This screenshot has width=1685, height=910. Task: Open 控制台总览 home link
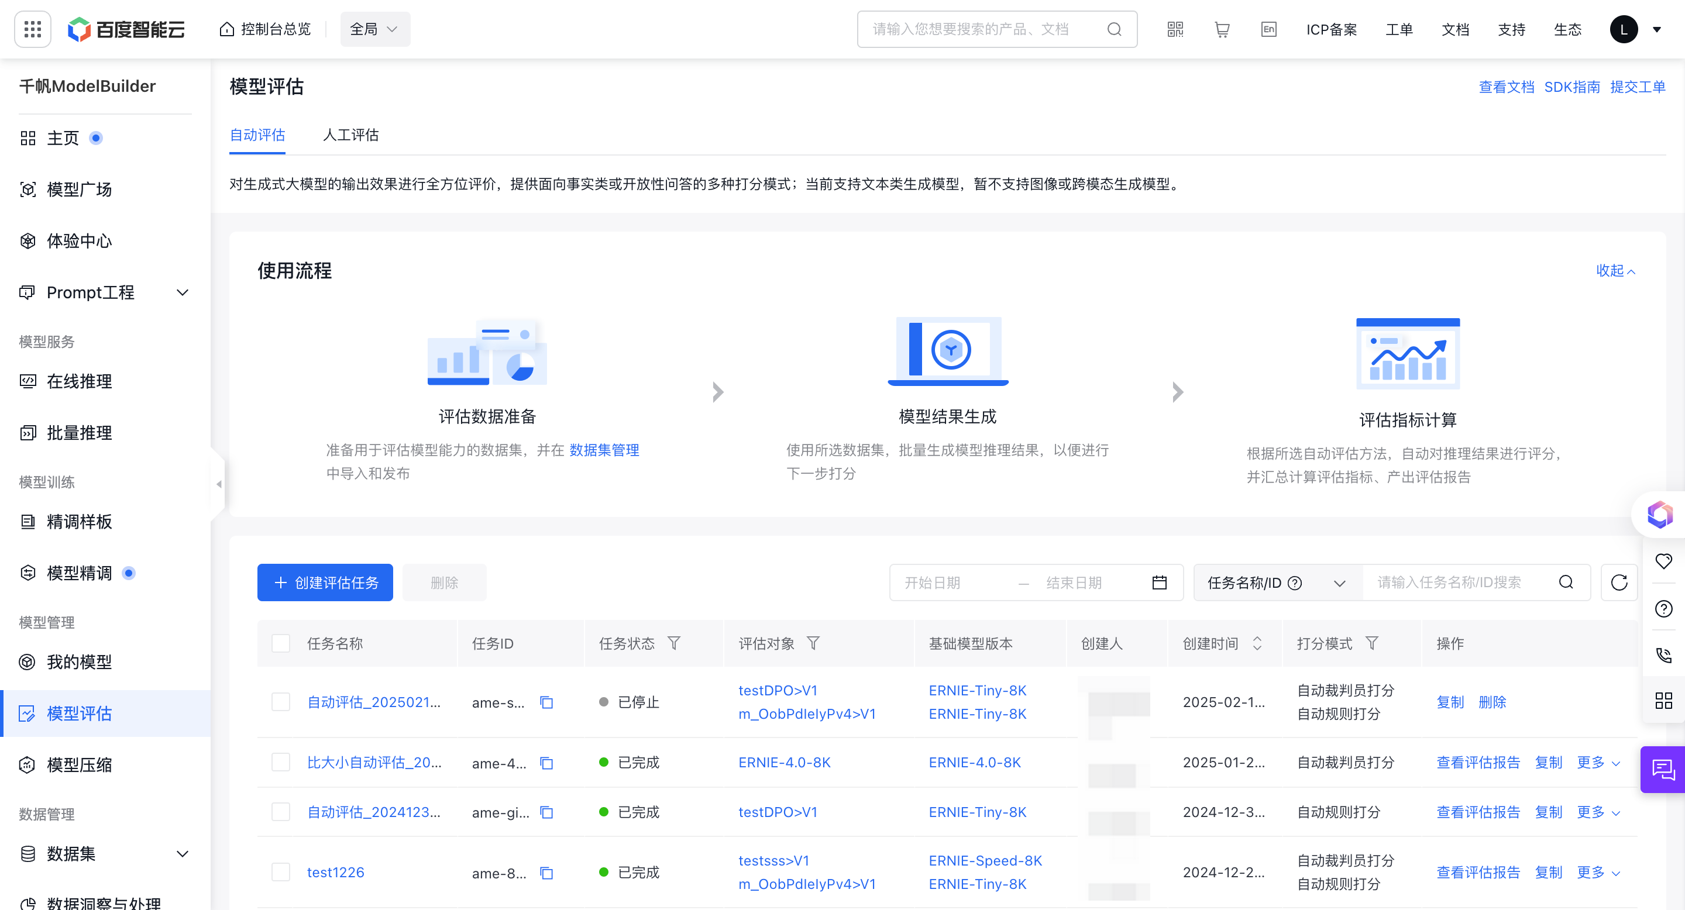(266, 29)
